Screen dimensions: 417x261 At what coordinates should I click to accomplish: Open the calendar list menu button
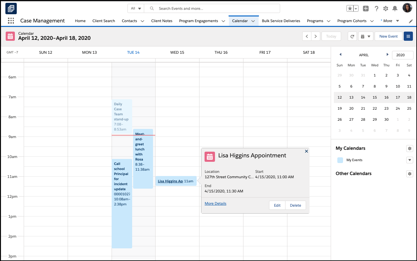(408, 36)
